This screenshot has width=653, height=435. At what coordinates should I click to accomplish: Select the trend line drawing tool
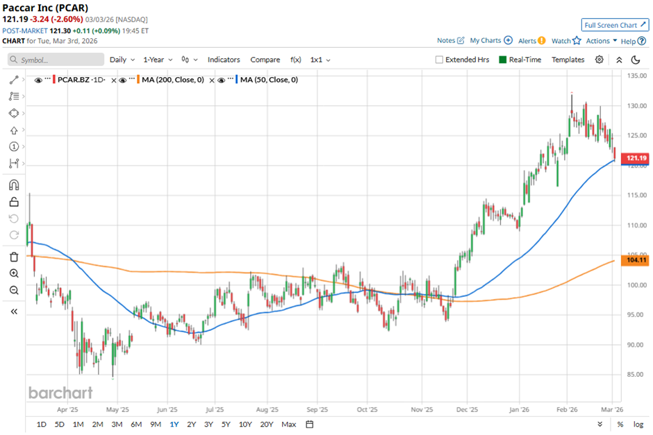click(x=13, y=80)
